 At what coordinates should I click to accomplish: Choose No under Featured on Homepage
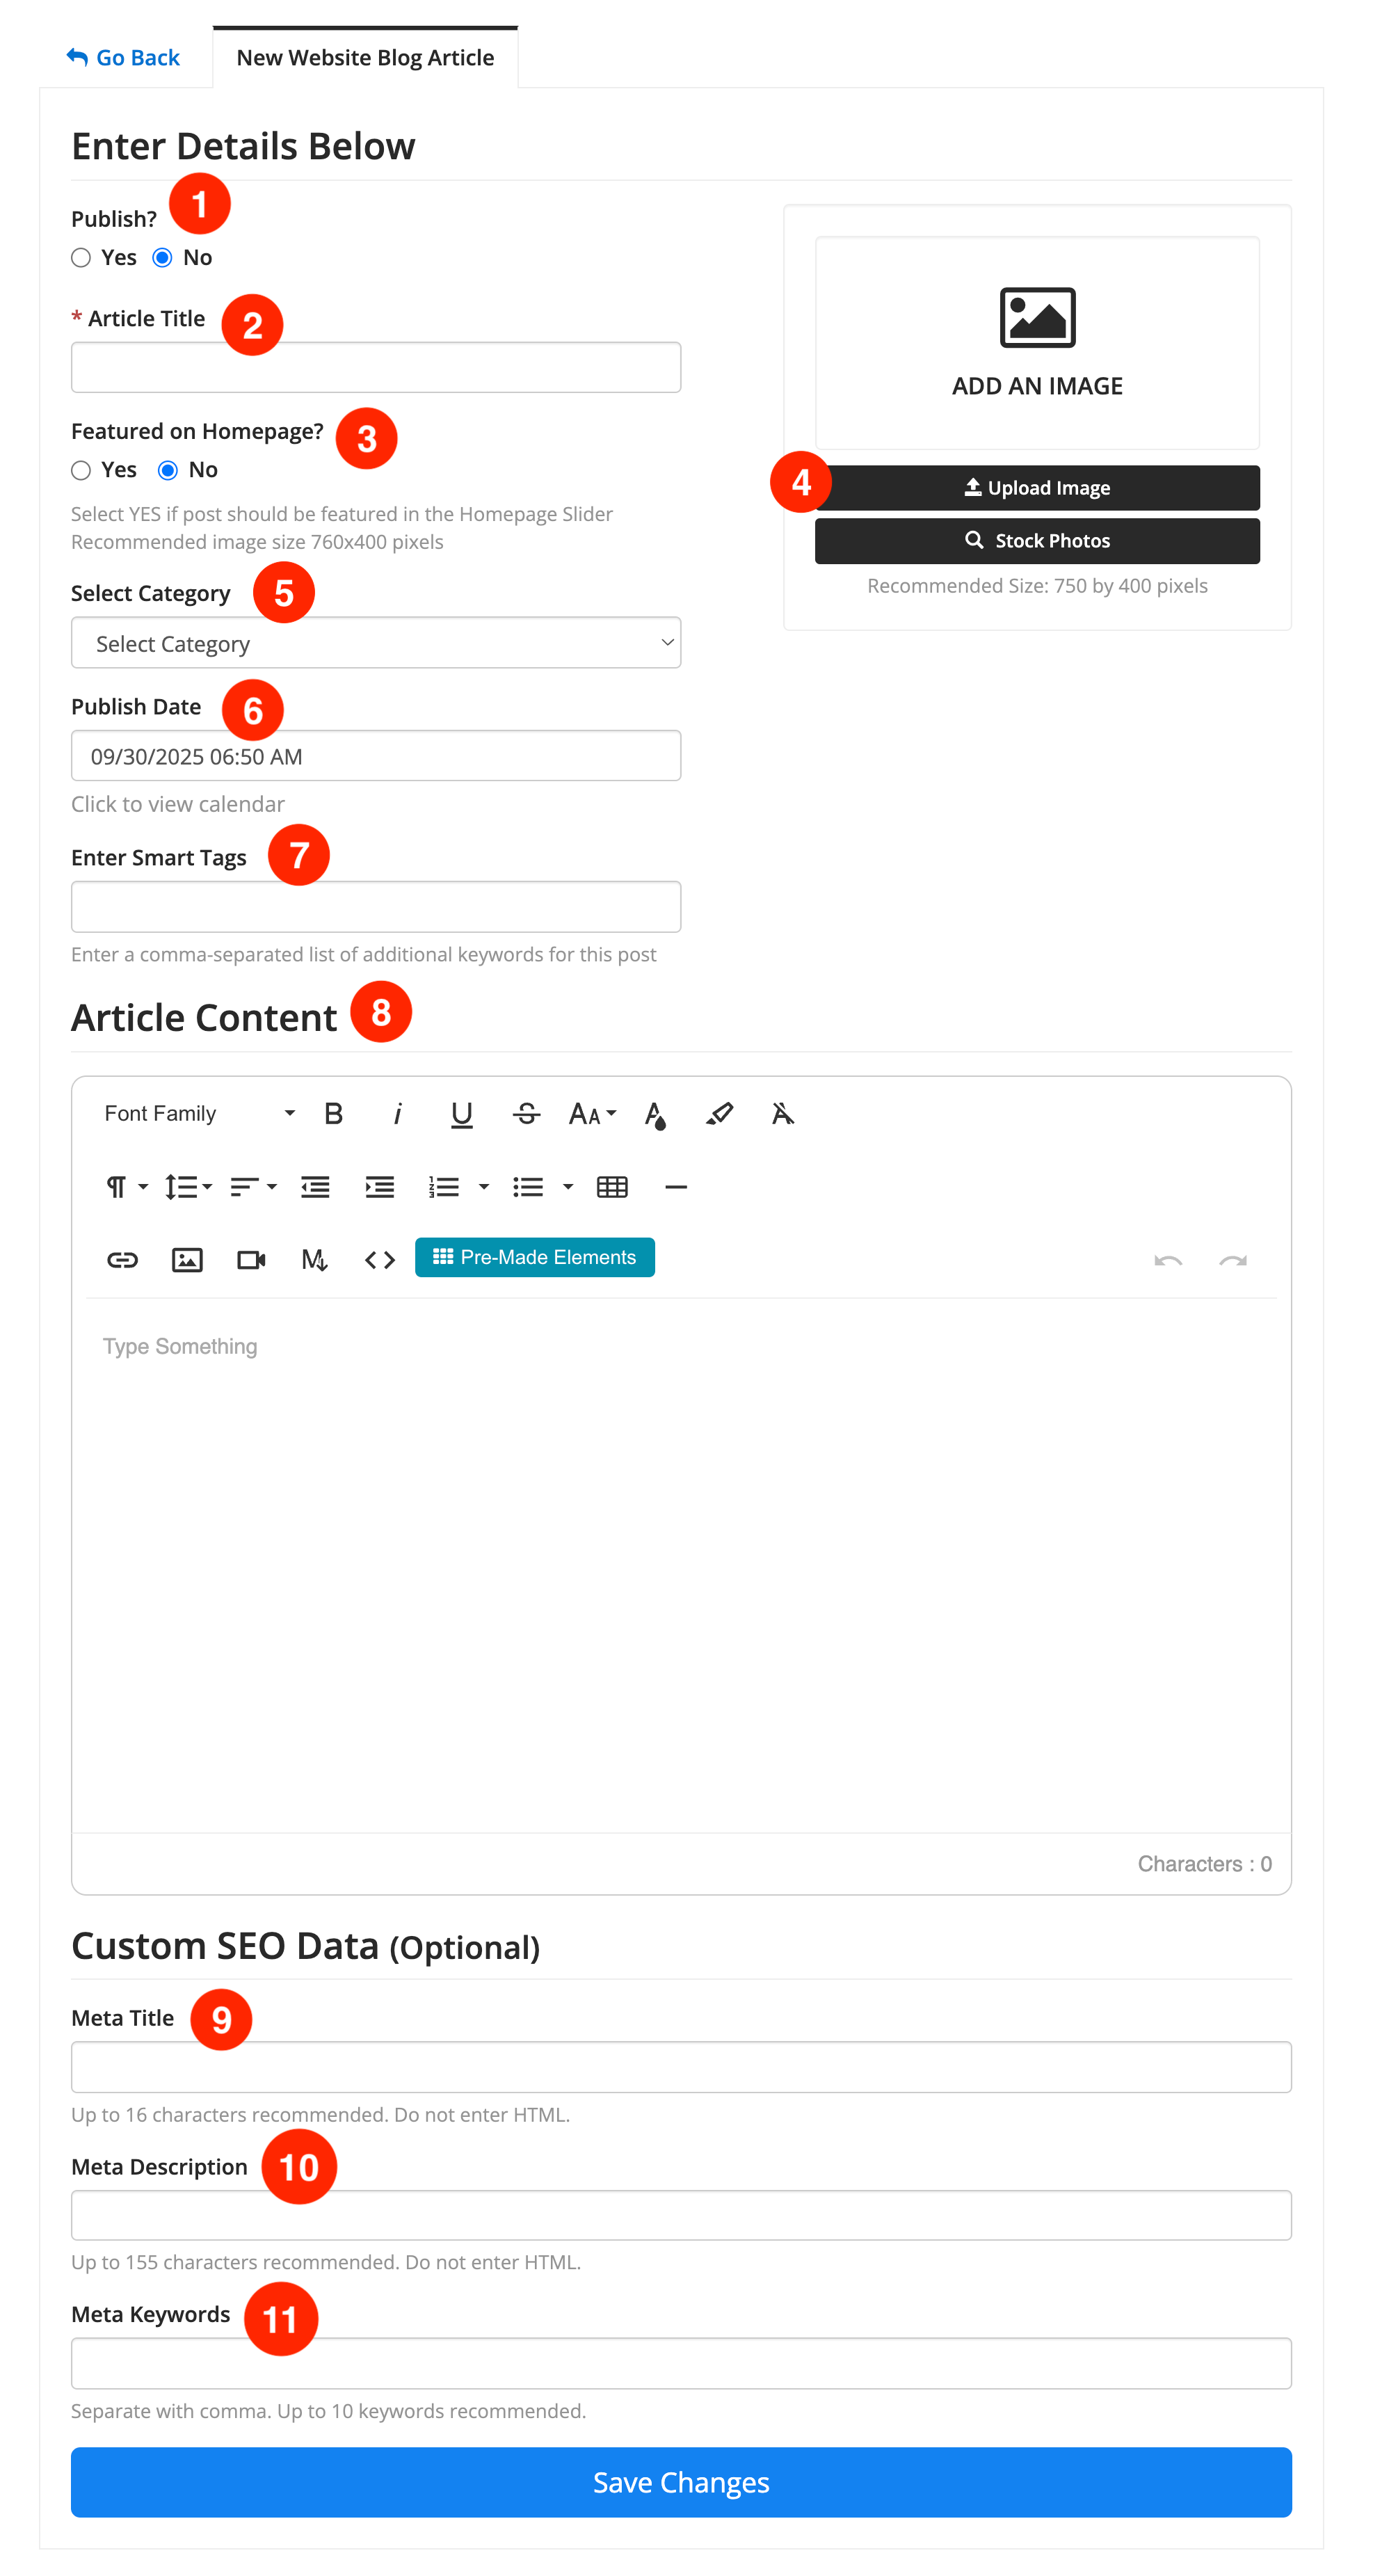(168, 470)
